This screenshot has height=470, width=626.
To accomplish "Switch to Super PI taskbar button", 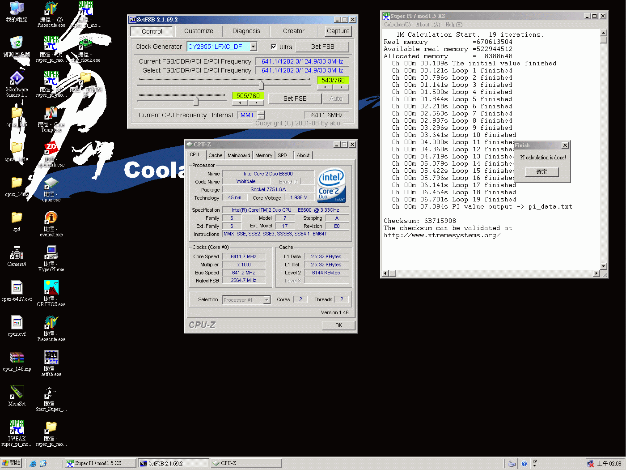I will point(100,463).
